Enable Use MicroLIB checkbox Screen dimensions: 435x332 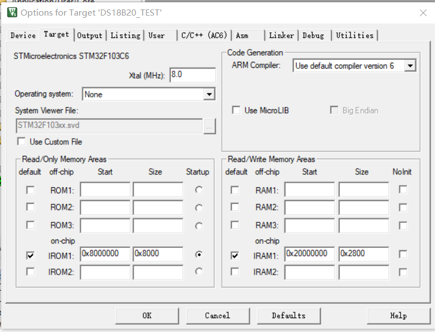click(x=236, y=110)
